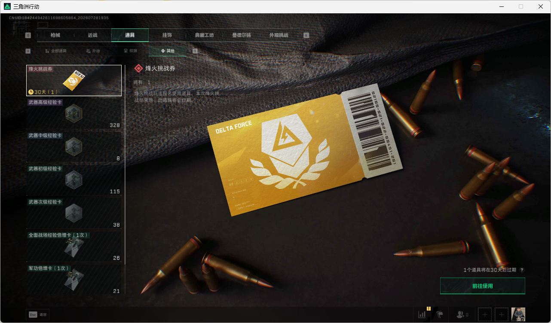Select the 武器高级经验卡 item

pos(74,114)
